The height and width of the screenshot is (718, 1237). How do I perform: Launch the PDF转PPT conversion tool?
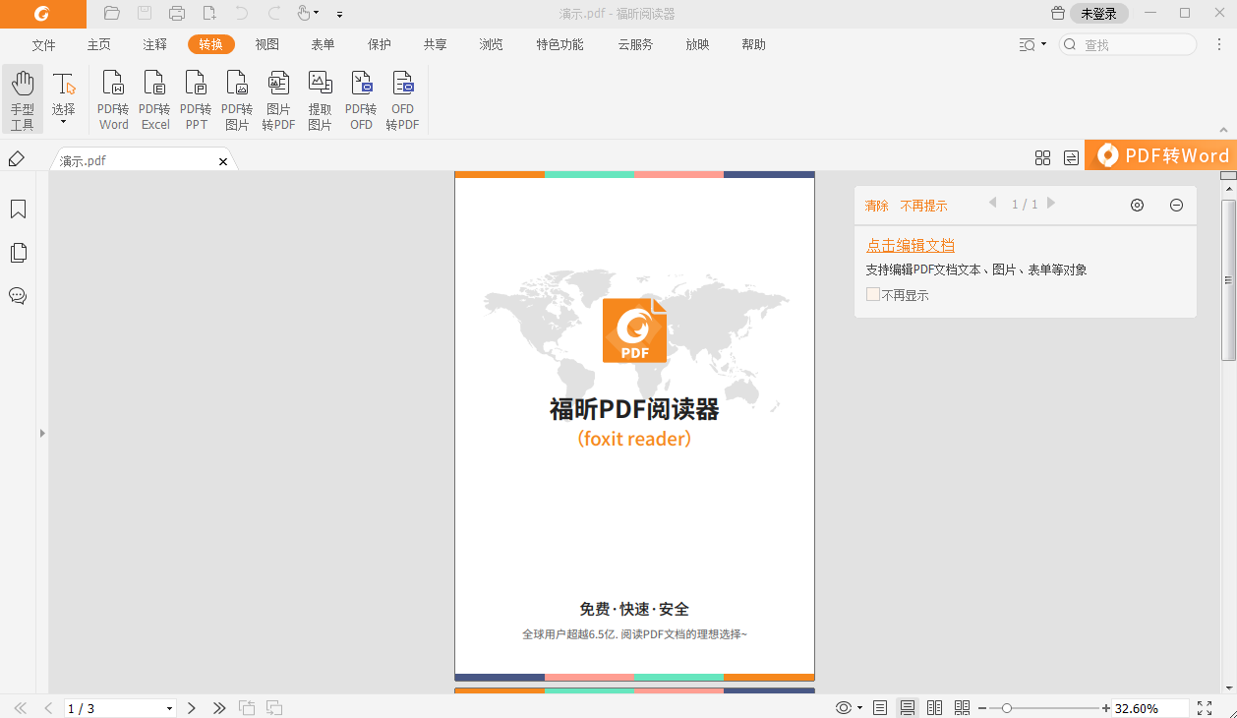[196, 98]
